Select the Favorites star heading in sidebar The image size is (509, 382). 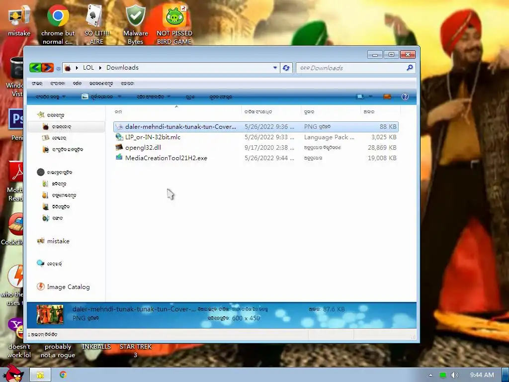pyautogui.click(x=51, y=115)
